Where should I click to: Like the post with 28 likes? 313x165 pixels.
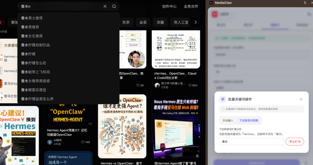pos(138,85)
